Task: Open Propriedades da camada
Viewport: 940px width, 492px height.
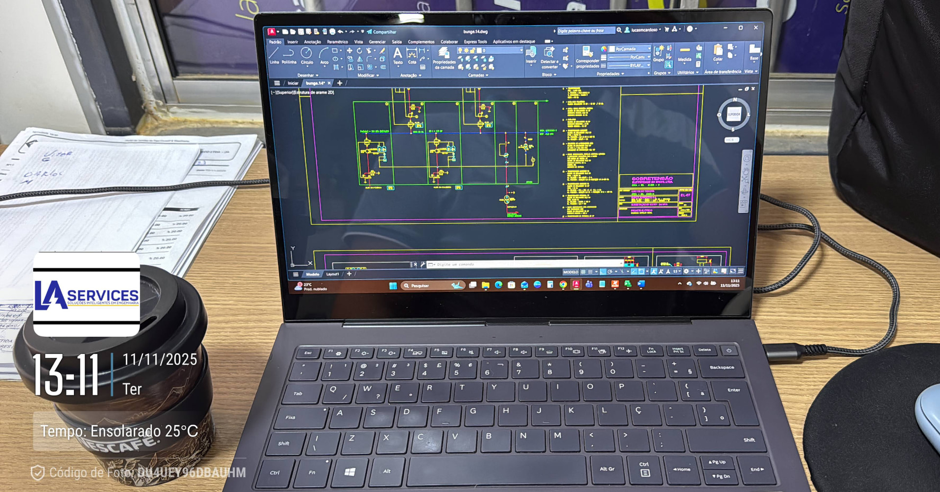Action: 444,58
